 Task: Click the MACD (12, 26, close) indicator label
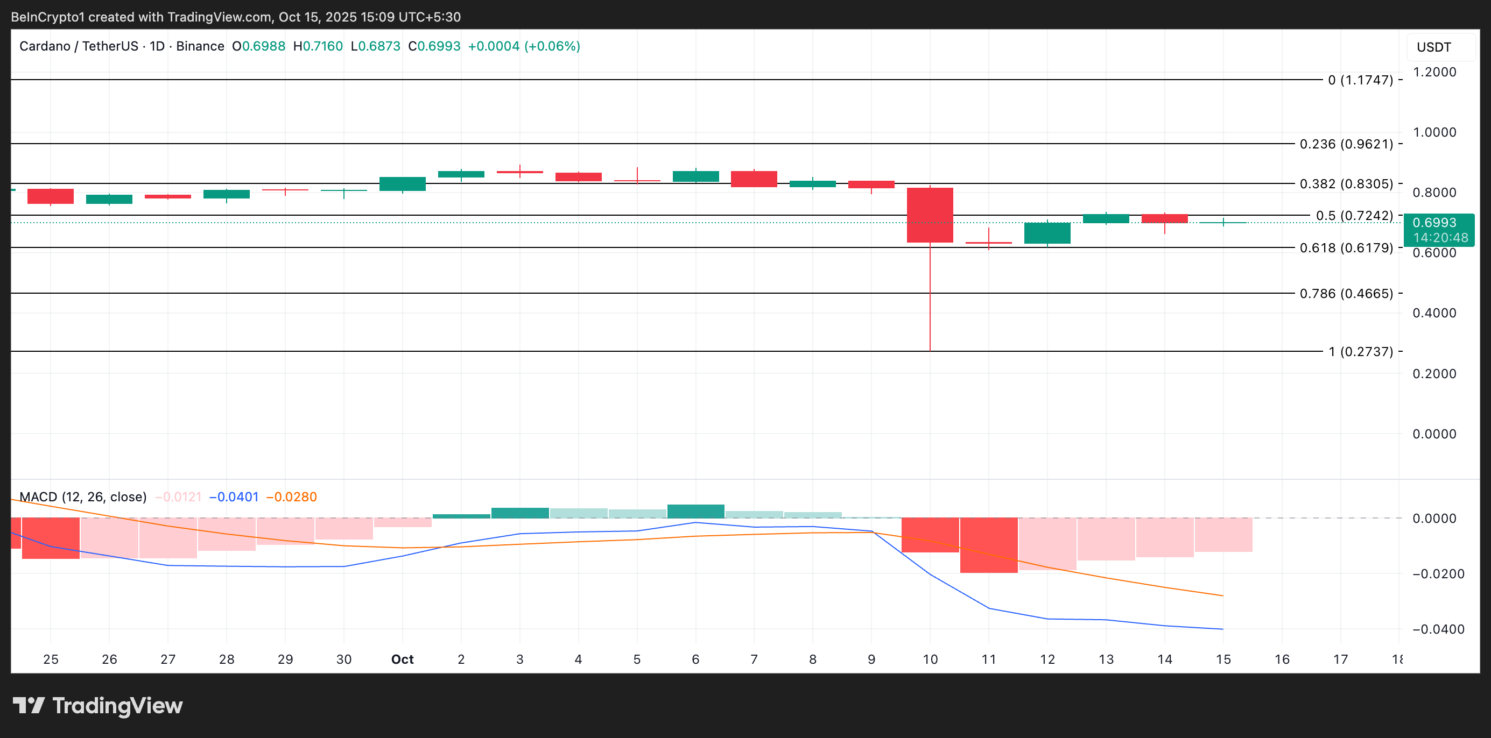[x=83, y=496]
